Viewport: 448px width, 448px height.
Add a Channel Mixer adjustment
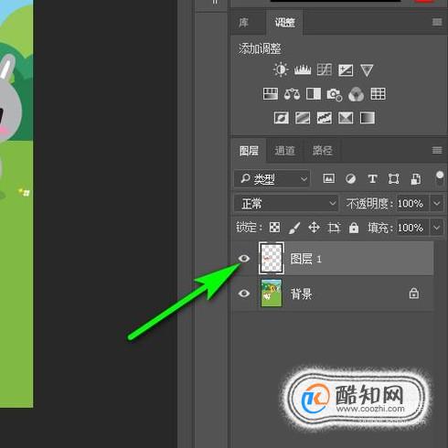356,94
